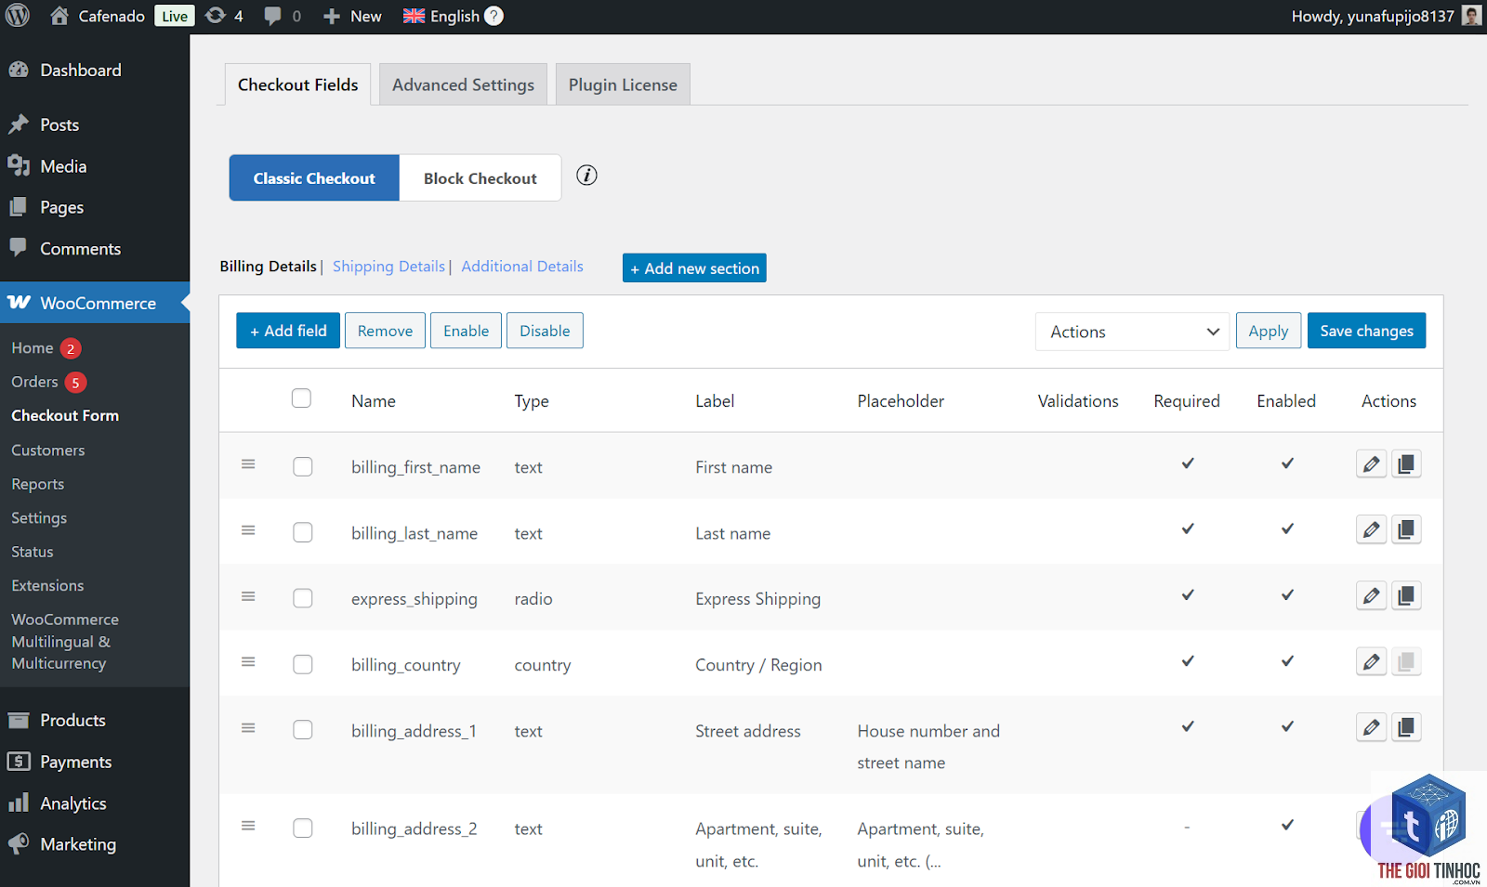Select the billing_first_name row checkbox
Screen dimensions: 1487x887
(303, 466)
